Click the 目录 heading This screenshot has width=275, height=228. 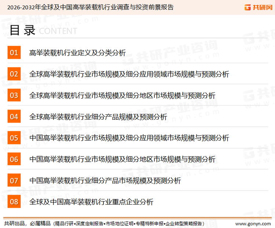click(22, 30)
